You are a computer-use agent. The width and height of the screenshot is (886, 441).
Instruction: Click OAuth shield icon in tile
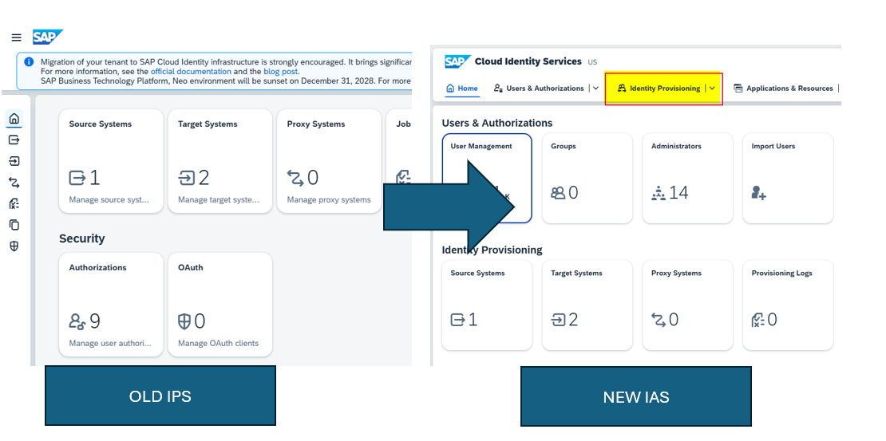[x=184, y=321]
